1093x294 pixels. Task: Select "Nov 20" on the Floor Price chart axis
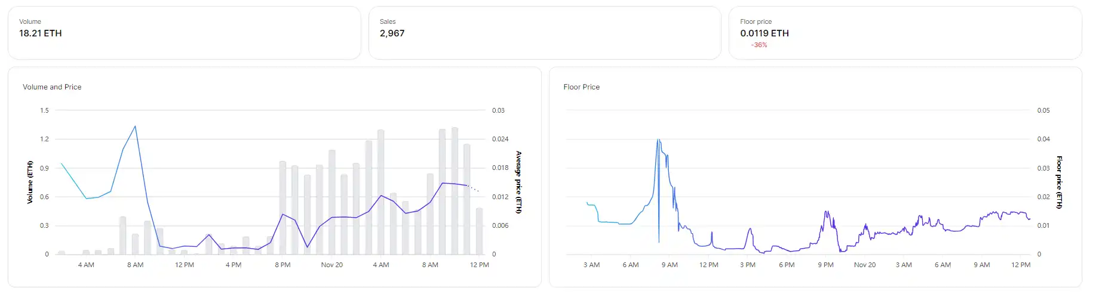point(864,265)
